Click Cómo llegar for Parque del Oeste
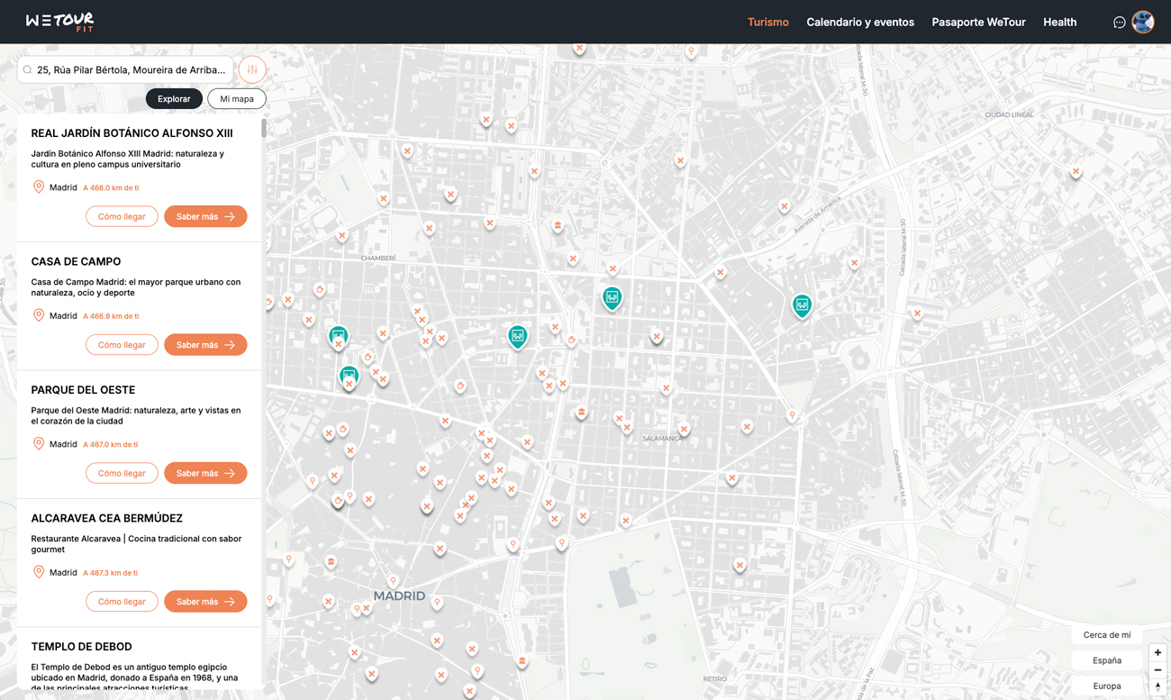Image resolution: width=1171 pixels, height=700 pixels. 122,473
